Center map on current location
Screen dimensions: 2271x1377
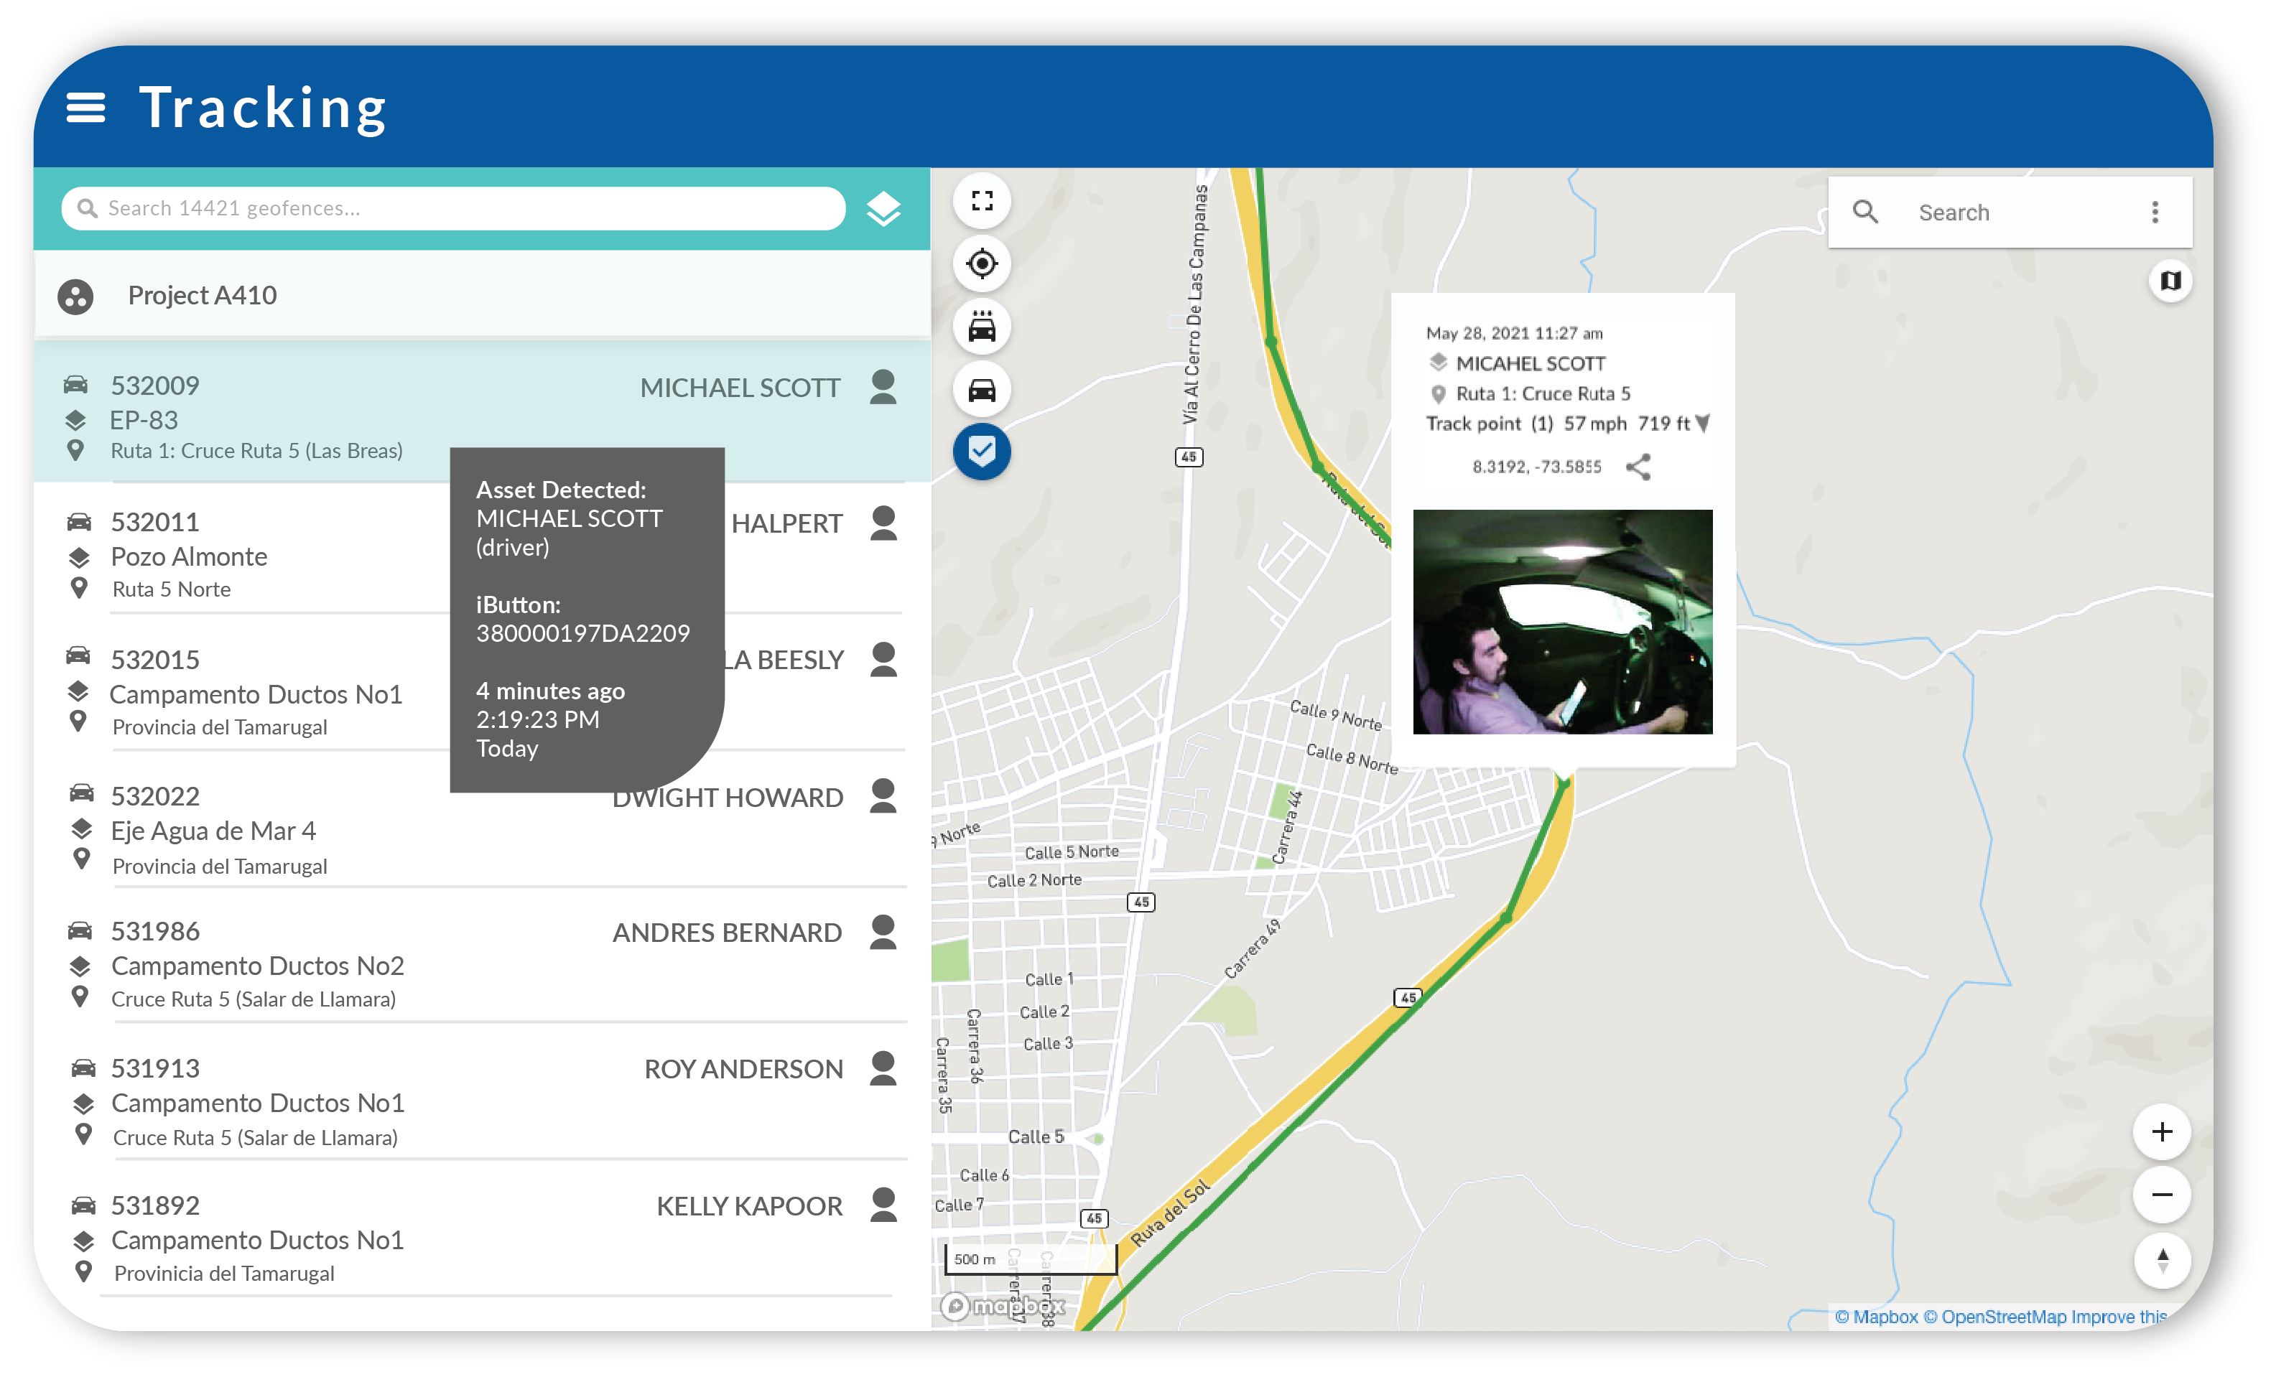point(982,264)
